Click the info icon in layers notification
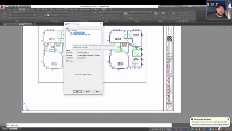Image resolution: width=232 pixels, height=131 pixels. (x=192, y=119)
